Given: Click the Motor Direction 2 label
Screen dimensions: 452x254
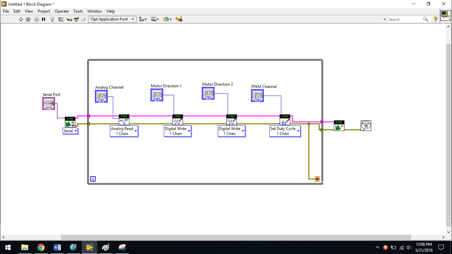Looking at the screenshot, I should click(x=217, y=84).
